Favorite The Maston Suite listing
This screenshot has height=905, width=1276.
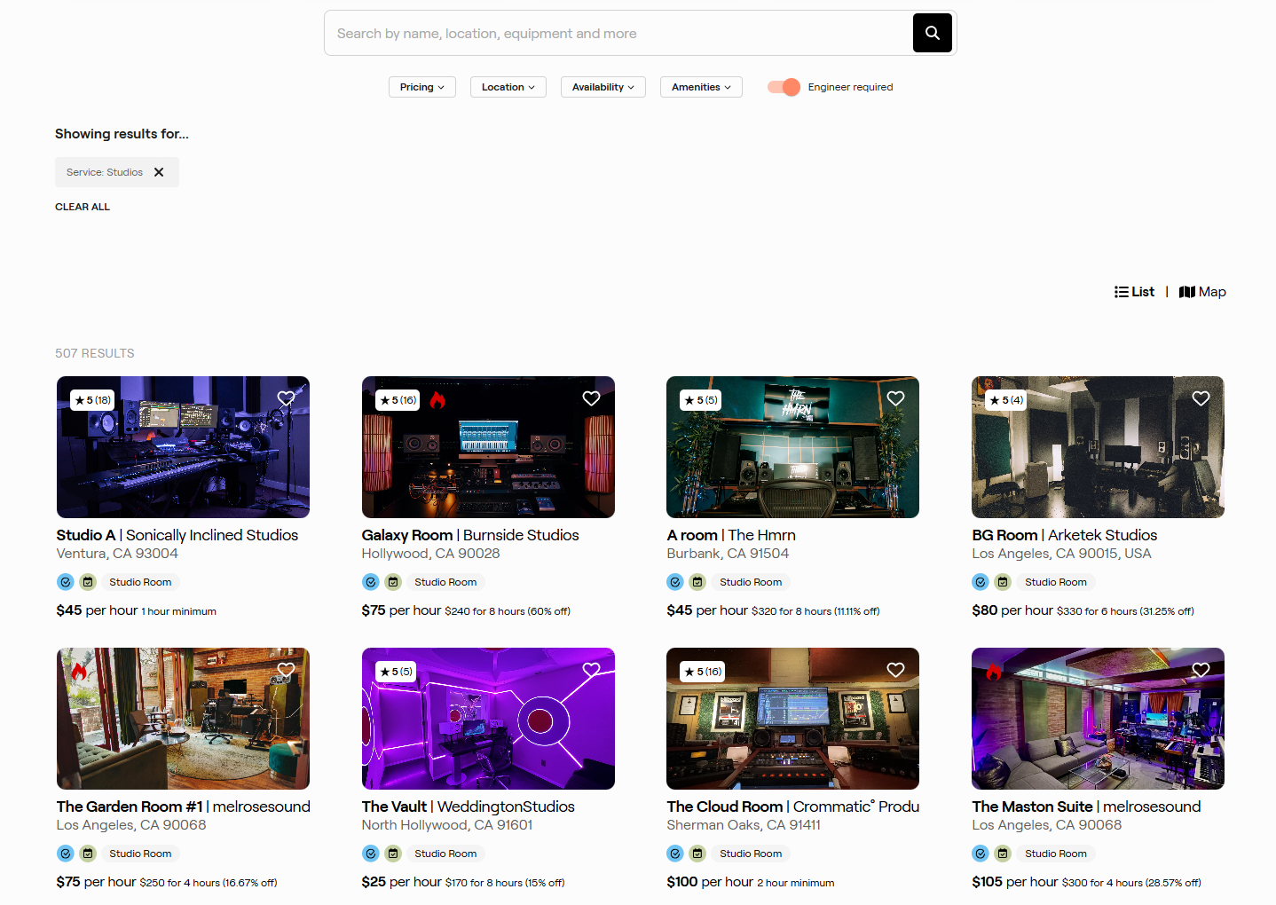coord(1201,670)
